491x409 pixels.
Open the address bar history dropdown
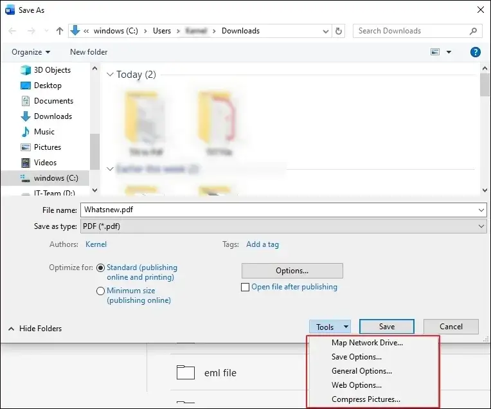(x=326, y=31)
